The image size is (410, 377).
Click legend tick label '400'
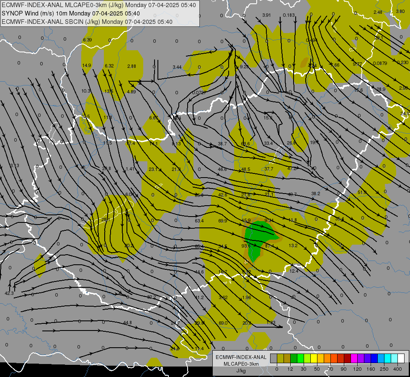coord(397,369)
